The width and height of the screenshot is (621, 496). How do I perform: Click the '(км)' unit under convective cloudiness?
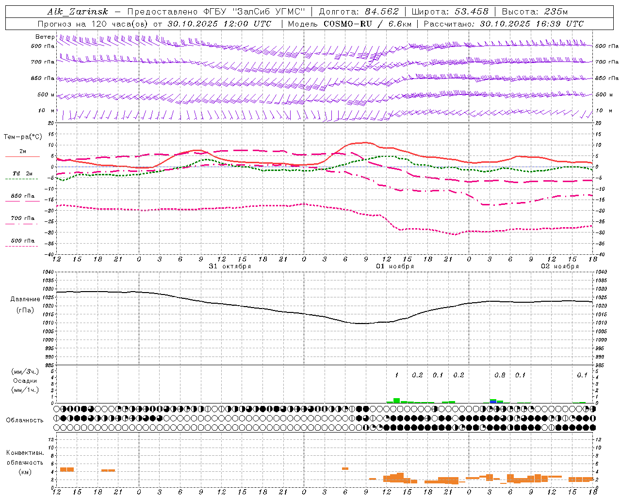(25, 472)
